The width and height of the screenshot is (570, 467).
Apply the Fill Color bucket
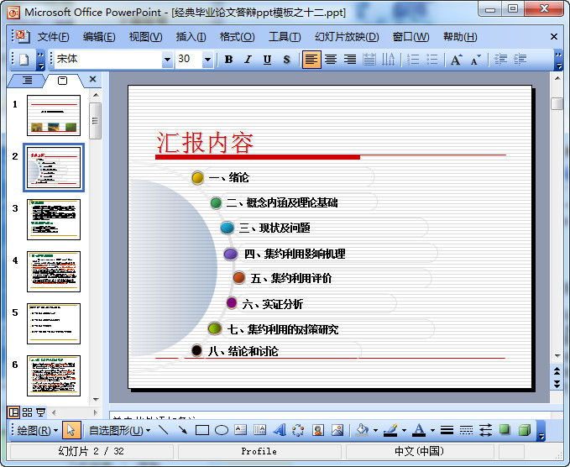[362, 430]
